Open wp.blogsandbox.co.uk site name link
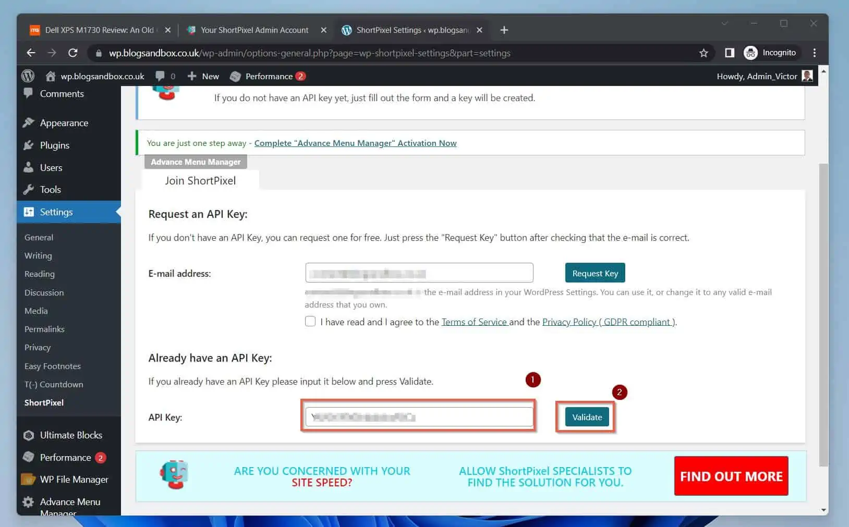The height and width of the screenshot is (527, 849). 102,76
